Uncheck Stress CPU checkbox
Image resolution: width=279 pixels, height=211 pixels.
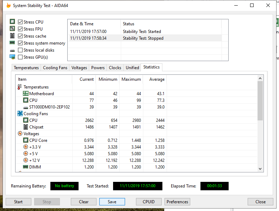[x=20, y=22]
